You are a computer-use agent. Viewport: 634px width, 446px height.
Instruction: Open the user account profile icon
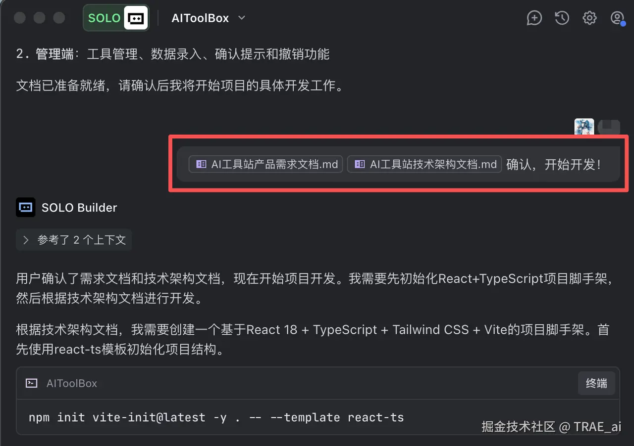[x=617, y=18]
